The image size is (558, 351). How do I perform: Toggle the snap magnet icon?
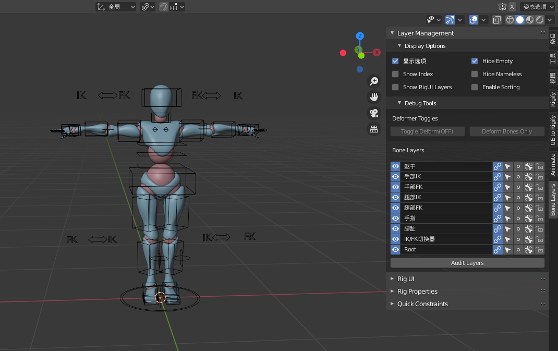(164, 7)
